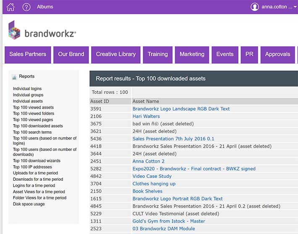
Task: Select Top 100 users by logins report
Action: coord(44,141)
